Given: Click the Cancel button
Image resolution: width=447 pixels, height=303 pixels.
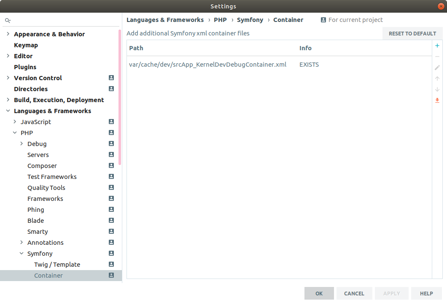Looking at the screenshot, I should [354, 293].
